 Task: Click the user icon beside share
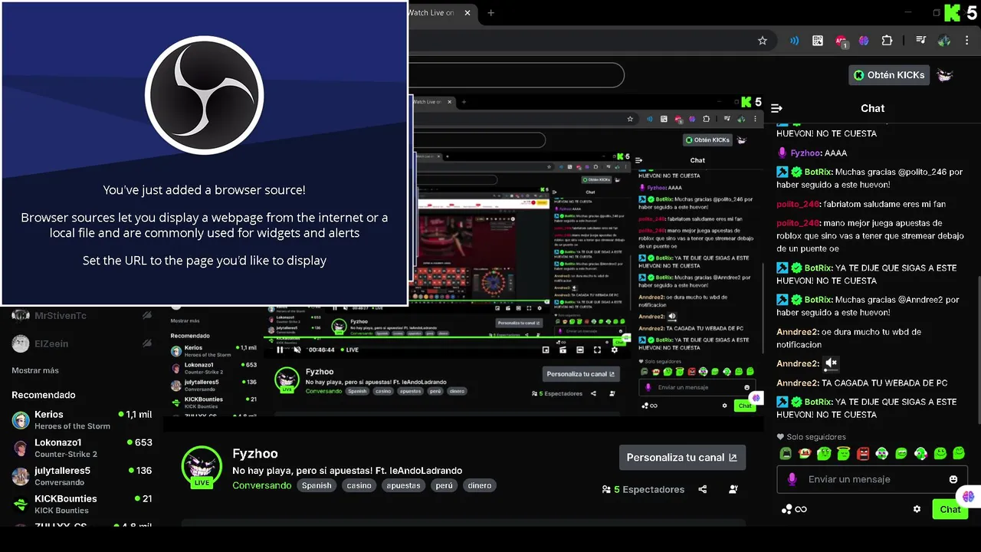(x=733, y=489)
